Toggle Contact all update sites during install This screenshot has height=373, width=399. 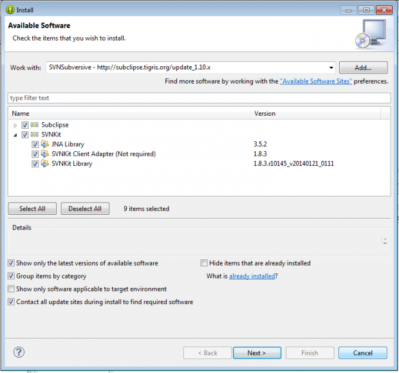(x=11, y=302)
